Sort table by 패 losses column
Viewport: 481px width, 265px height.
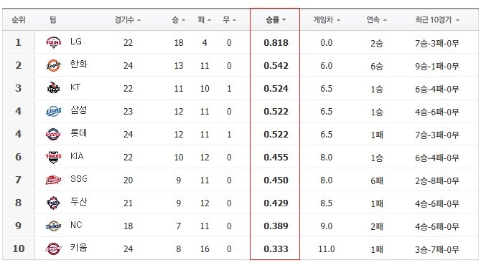coord(205,20)
